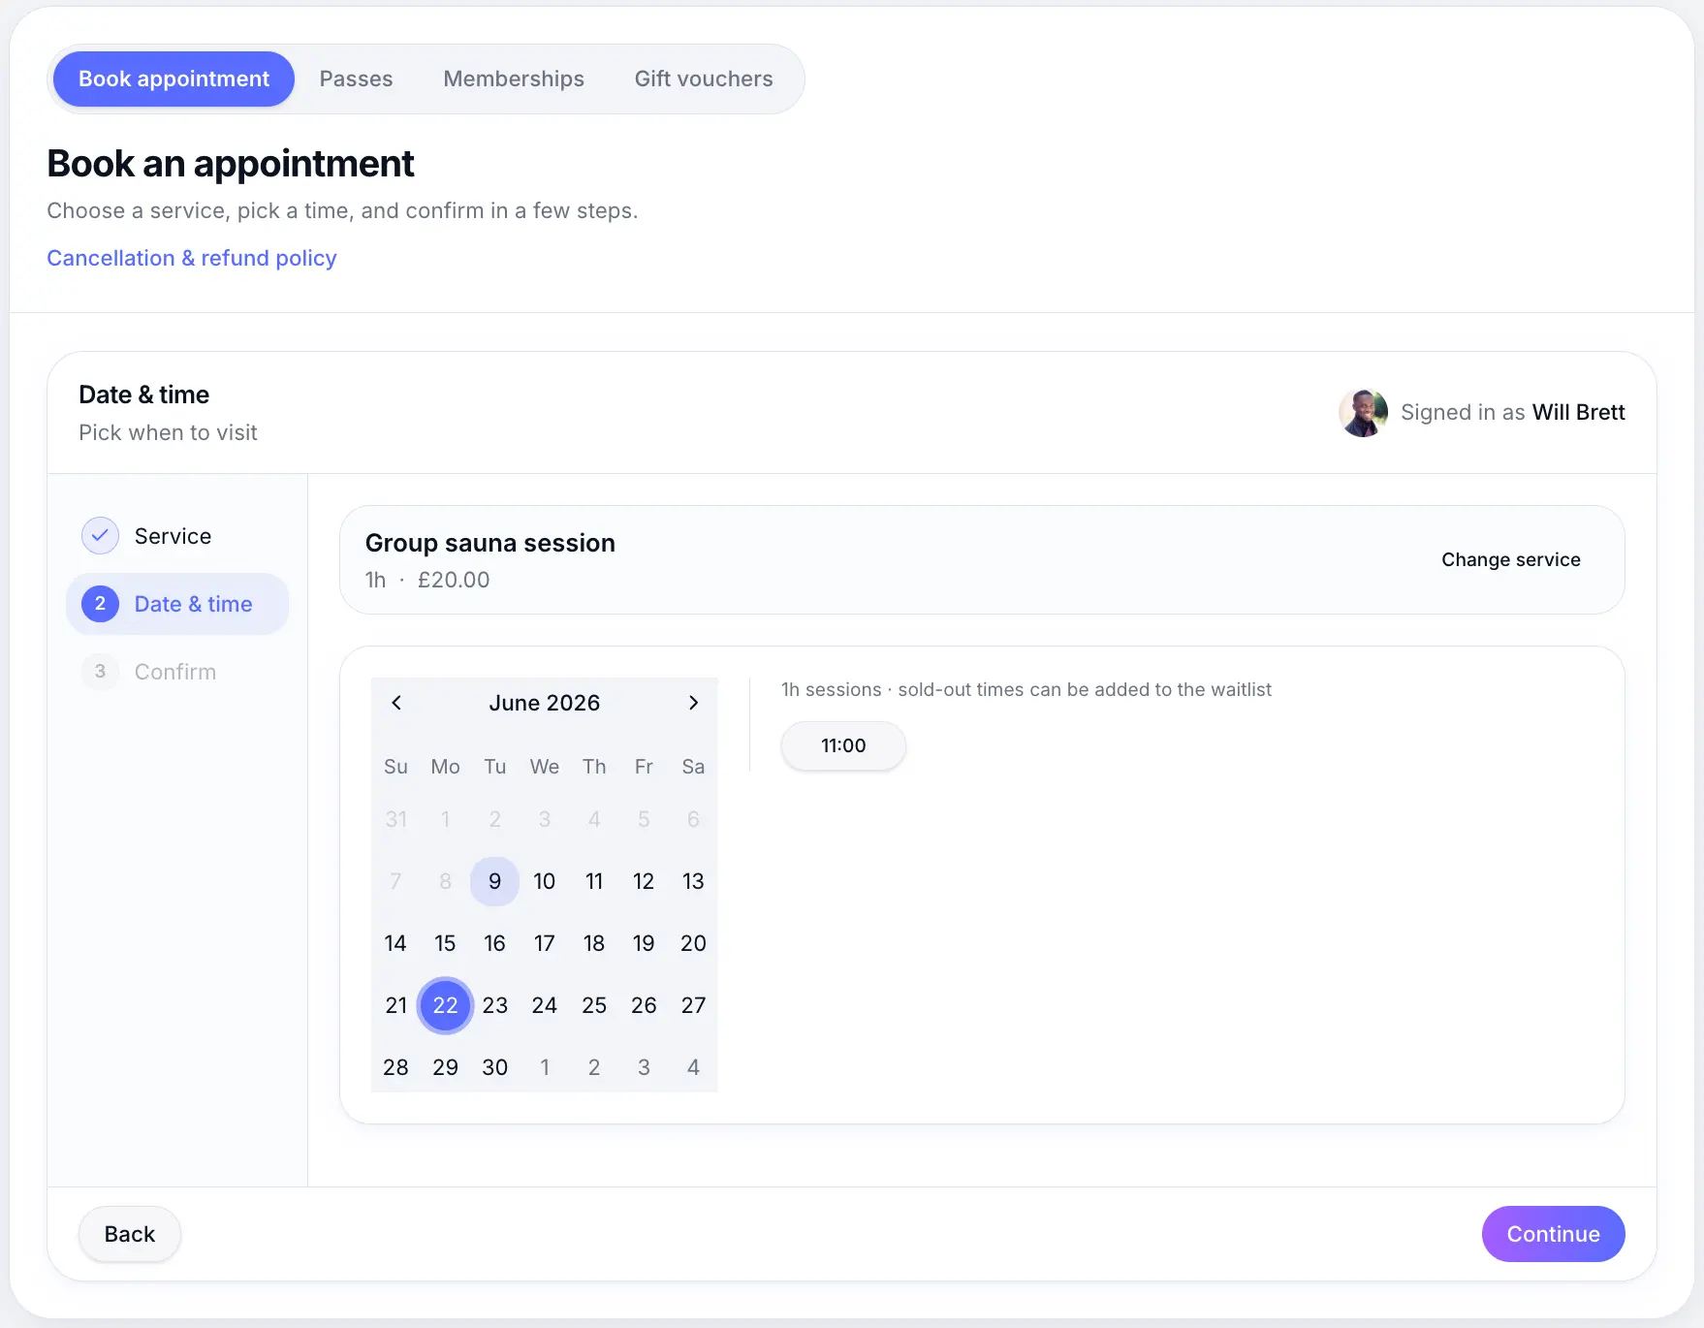Click the Back button
Viewport: 1704px width, 1328px height.
pyautogui.click(x=129, y=1234)
